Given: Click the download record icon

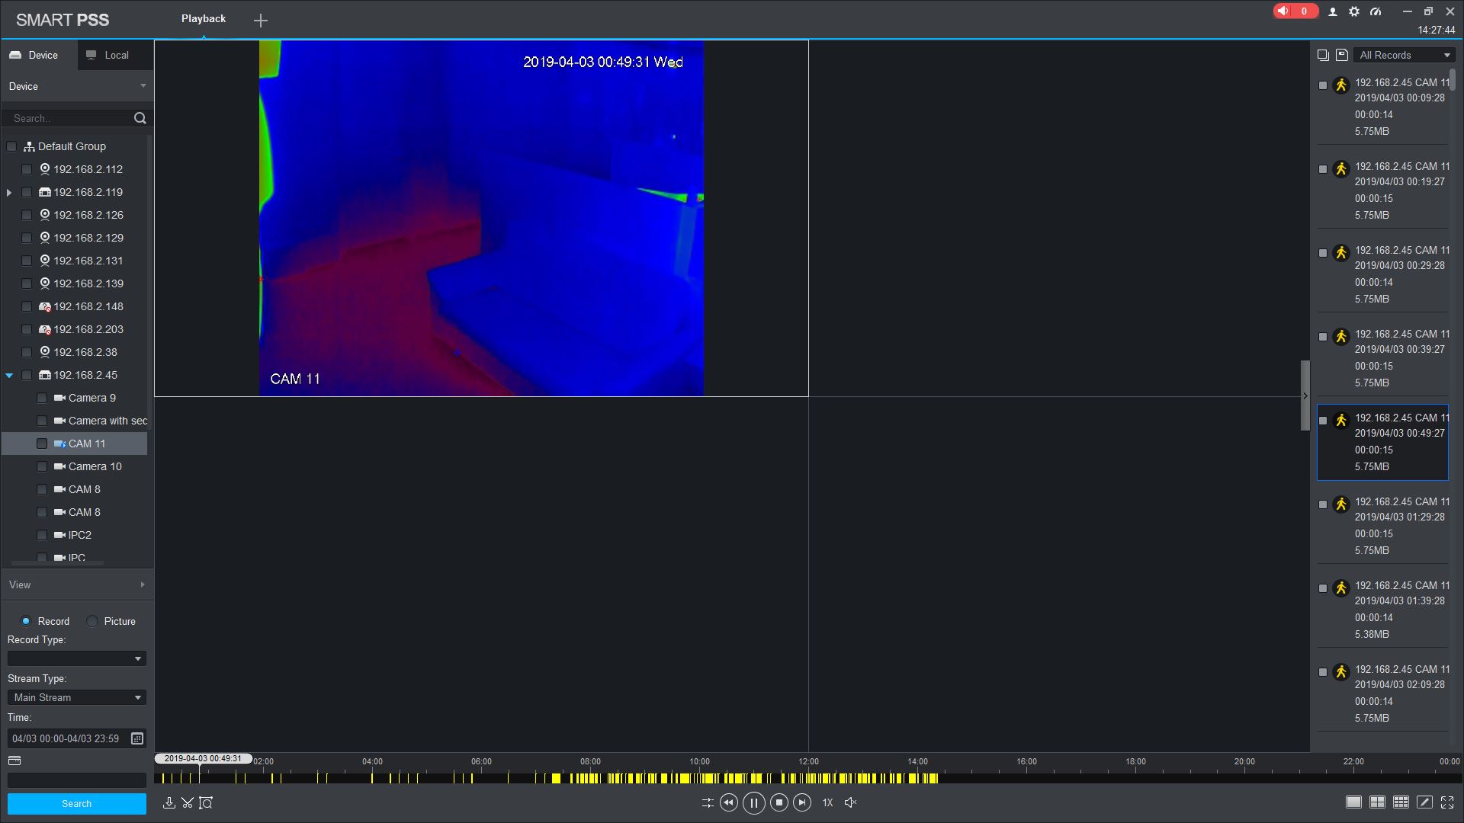Looking at the screenshot, I should [x=169, y=802].
